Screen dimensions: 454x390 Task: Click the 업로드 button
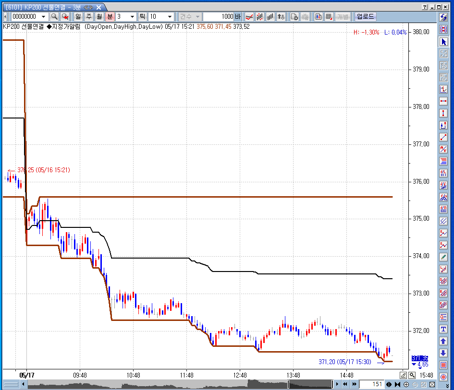pyautogui.click(x=365, y=17)
